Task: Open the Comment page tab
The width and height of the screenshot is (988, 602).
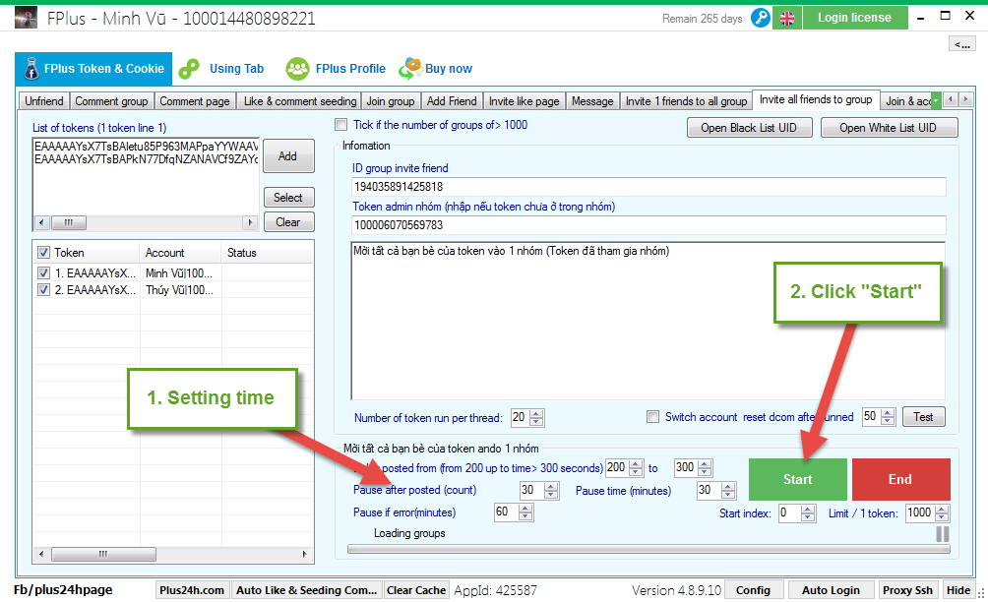Action: pyautogui.click(x=195, y=101)
